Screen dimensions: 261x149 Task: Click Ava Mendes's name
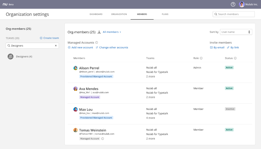[x=89, y=89]
